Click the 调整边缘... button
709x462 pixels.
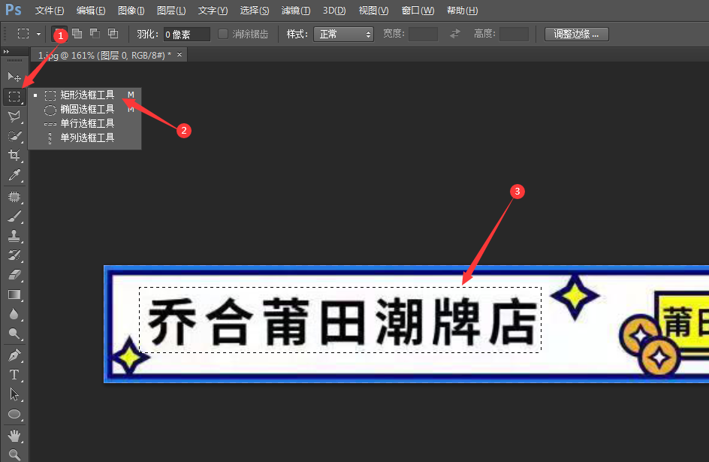pos(576,34)
